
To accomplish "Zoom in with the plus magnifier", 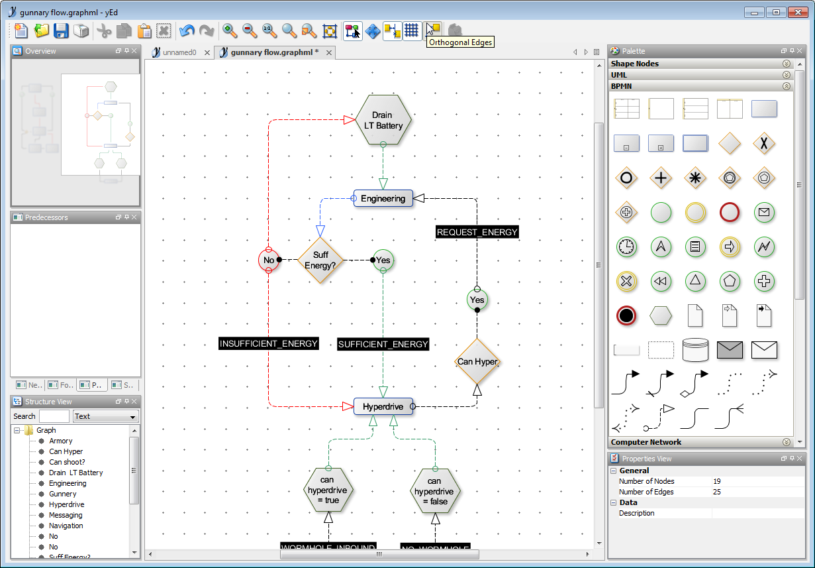I will [230, 30].
